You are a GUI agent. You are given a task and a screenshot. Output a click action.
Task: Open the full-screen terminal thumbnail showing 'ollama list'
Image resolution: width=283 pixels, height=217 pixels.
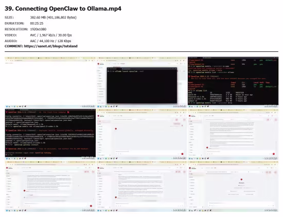[x=233, y=82]
